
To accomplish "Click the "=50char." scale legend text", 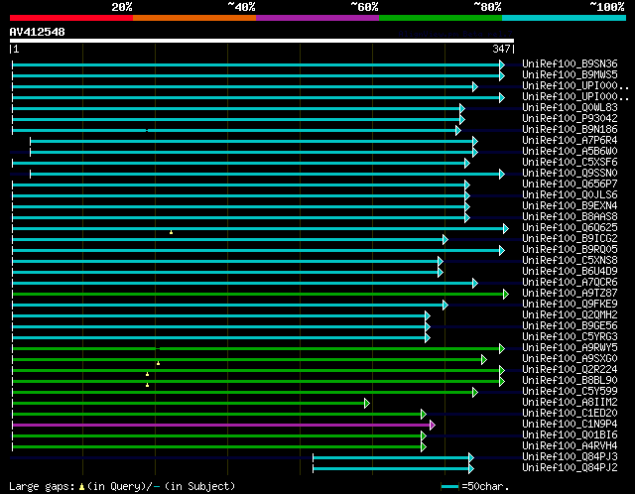I will 485,486.
